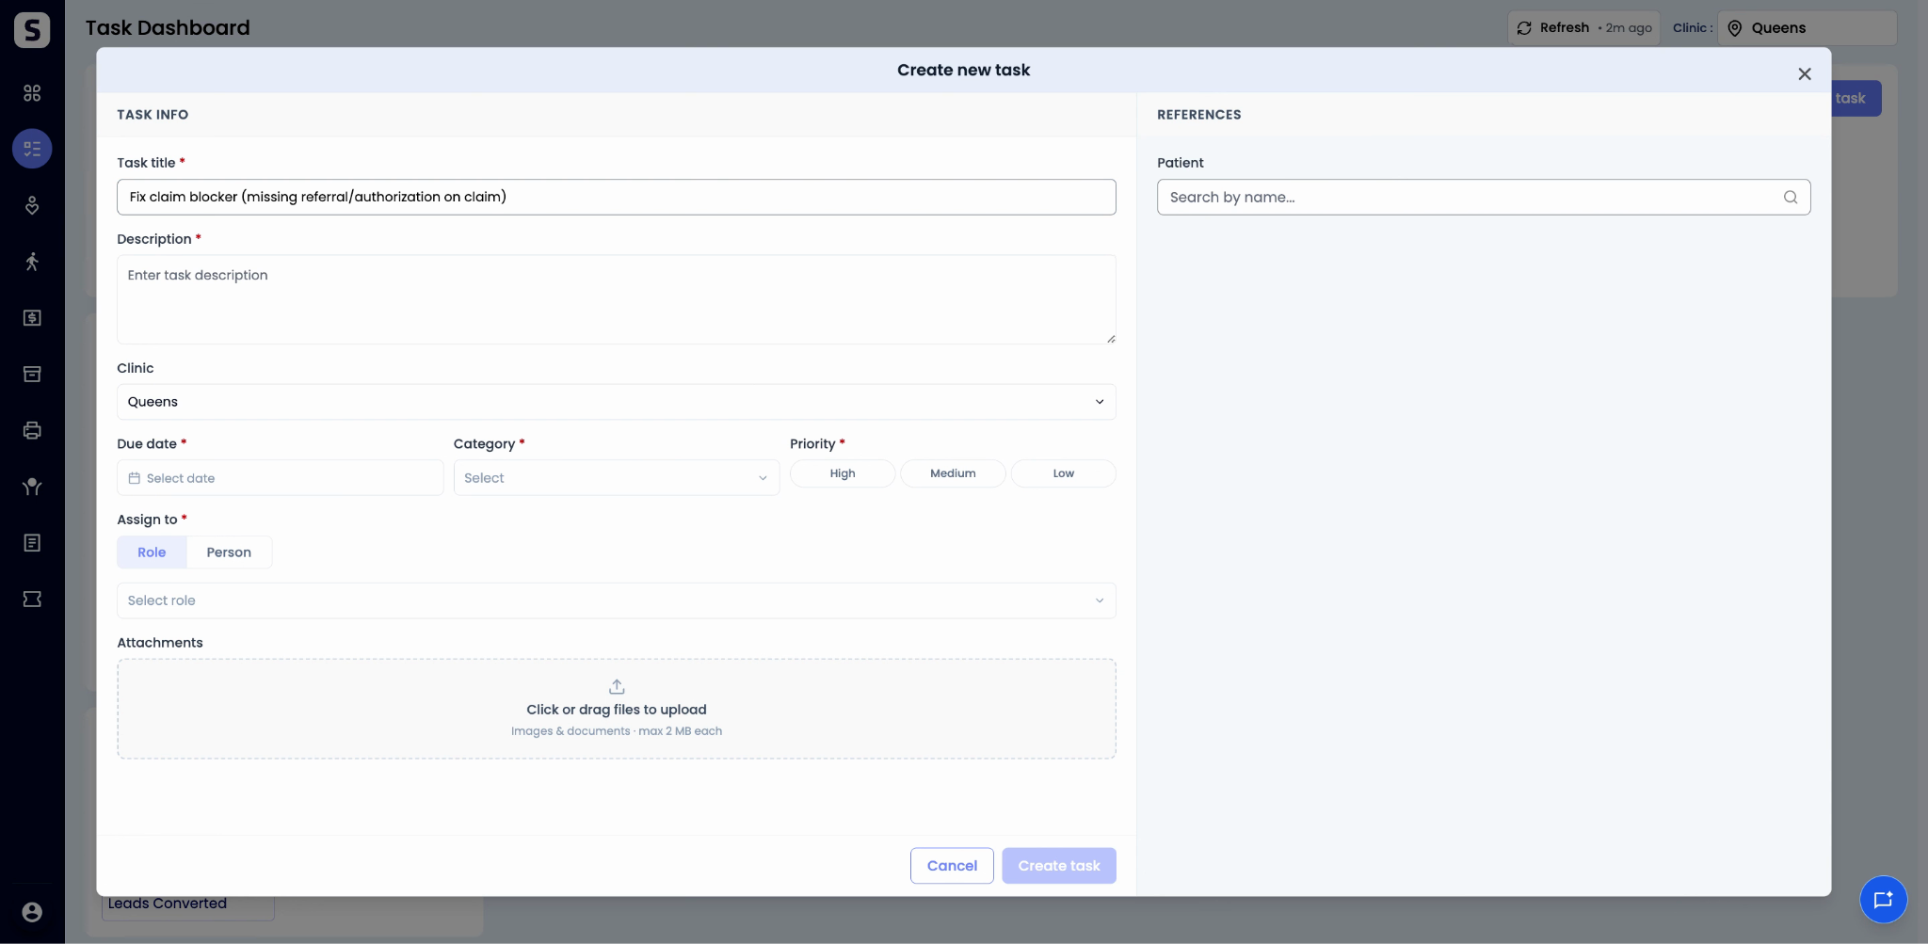
Task: Click the Task title input field
Action: 617,197
